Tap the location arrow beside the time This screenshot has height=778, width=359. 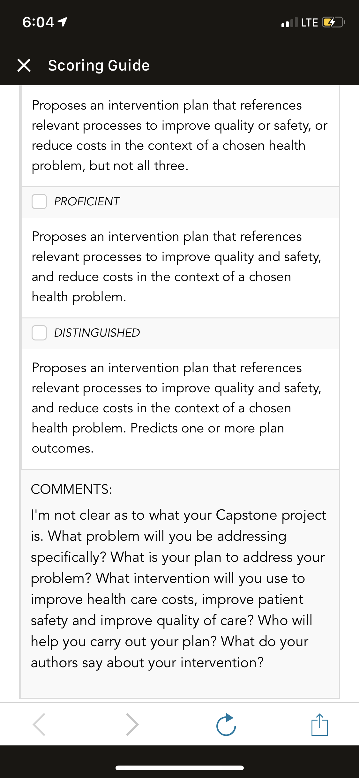tap(62, 22)
